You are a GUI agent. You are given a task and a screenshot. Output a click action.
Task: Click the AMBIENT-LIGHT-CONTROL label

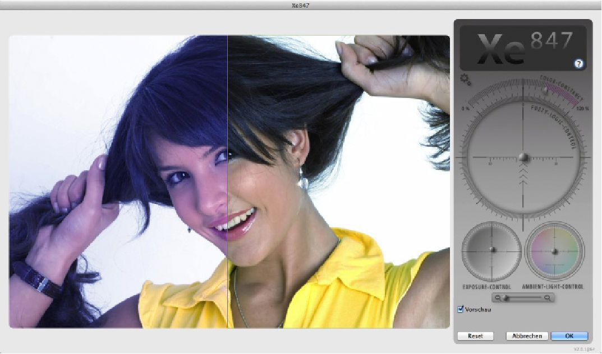pyautogui.click(x=553, y=287)
